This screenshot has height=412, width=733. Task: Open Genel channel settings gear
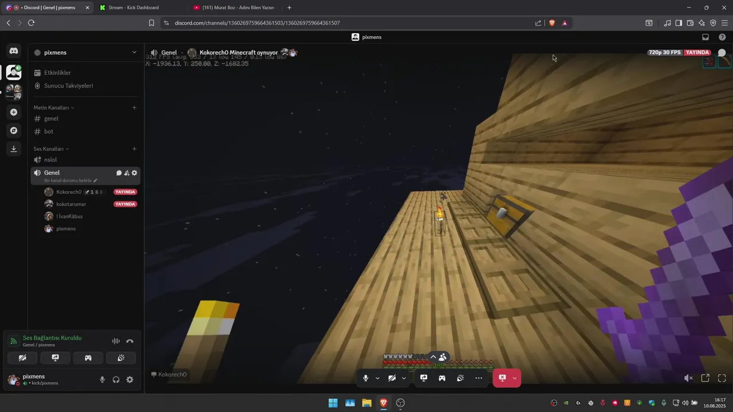tap(135, 173)
